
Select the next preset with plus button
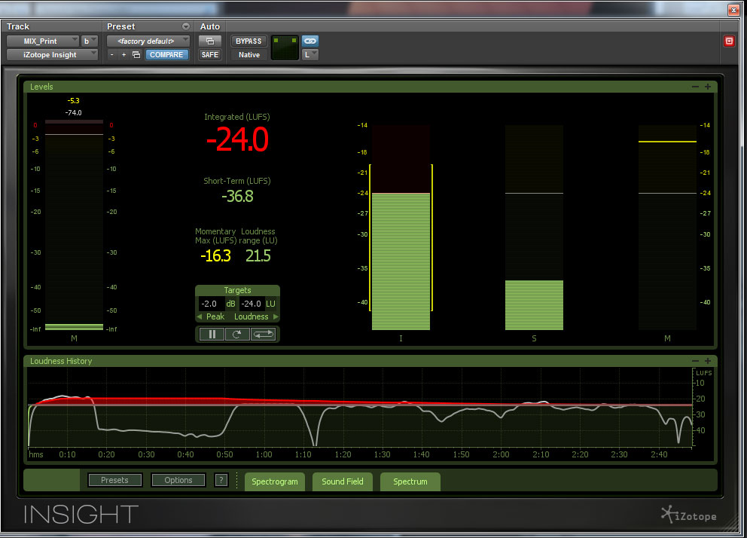click(123, 55)
